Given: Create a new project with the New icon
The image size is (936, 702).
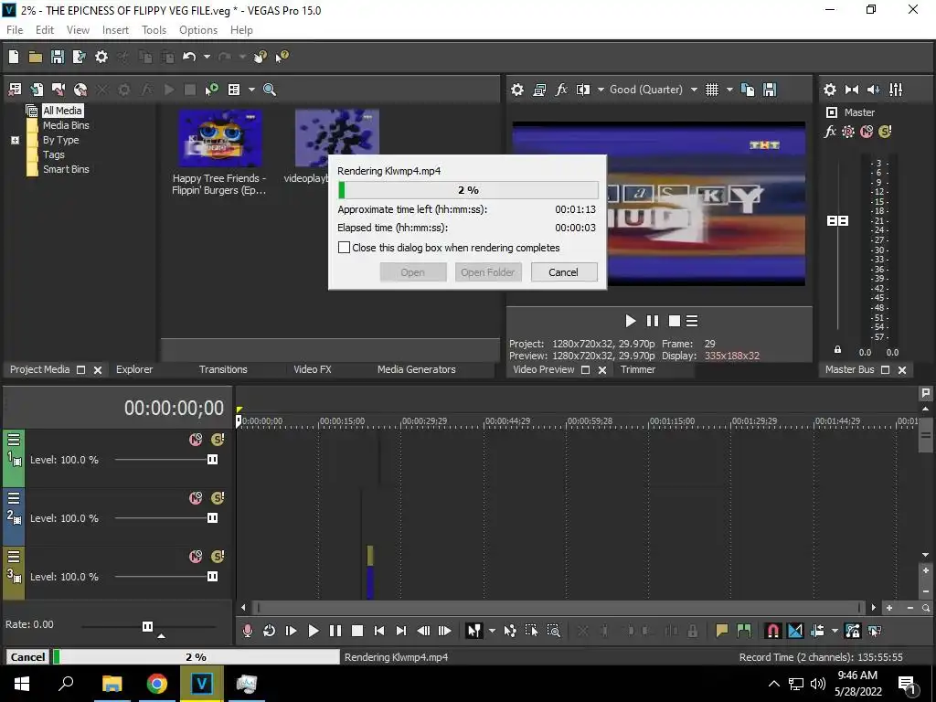Looking at the screenshot, I should 14,57.
